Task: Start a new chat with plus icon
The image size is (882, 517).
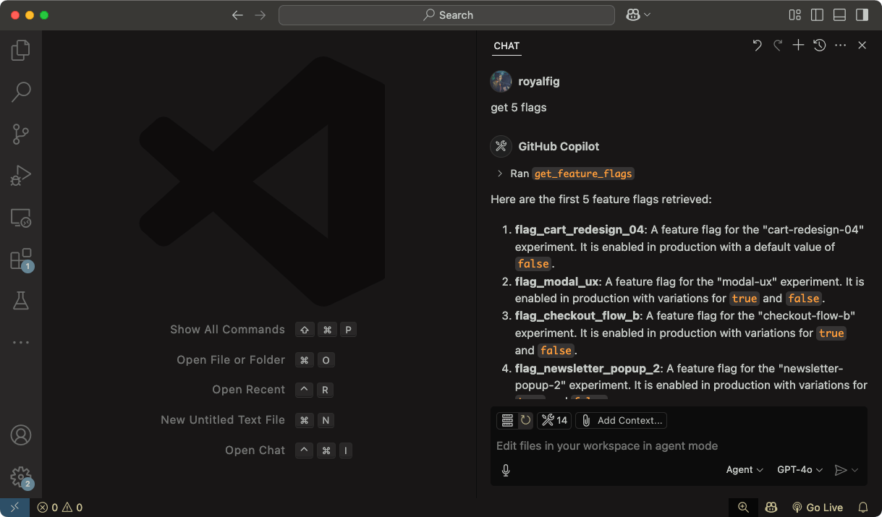Action: tap(798, 46)
